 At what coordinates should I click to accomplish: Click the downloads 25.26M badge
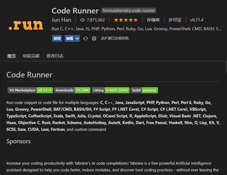point(72,90)
